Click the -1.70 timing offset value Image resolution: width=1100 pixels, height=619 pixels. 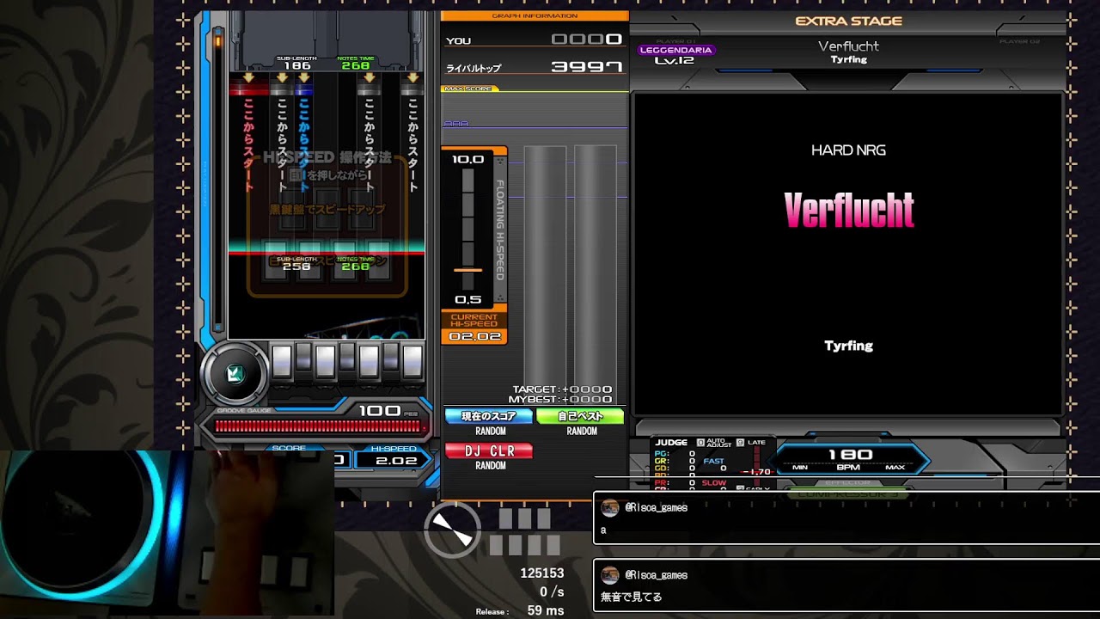click(755, 472)
